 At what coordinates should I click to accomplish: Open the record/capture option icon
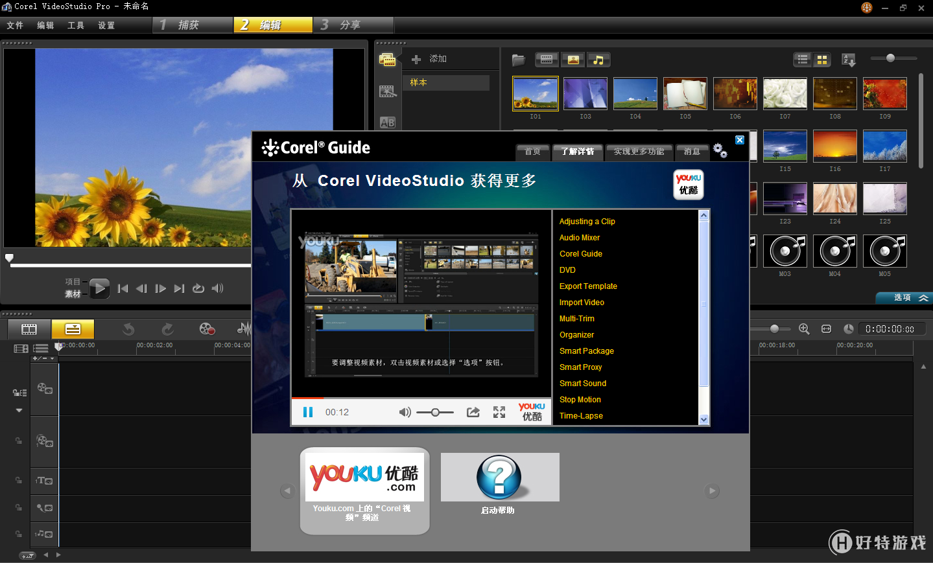(x=207, y=329)
